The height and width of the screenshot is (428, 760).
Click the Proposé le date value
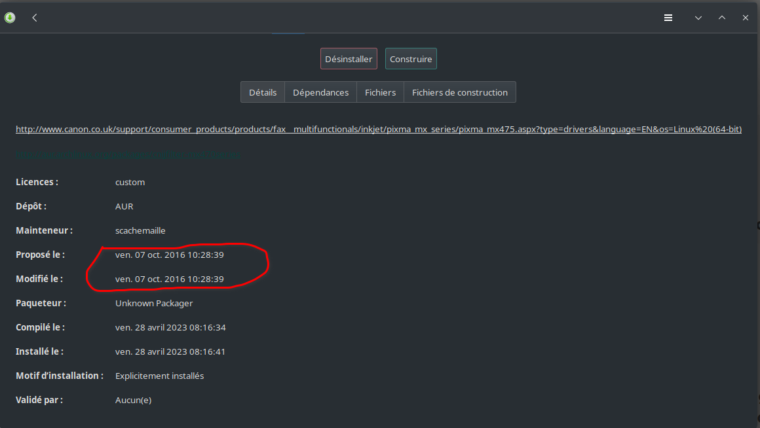click(169, 255)
